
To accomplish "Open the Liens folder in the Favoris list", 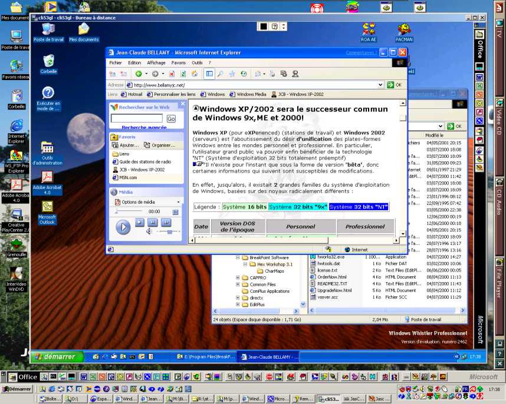I will [x=121, y=154].
